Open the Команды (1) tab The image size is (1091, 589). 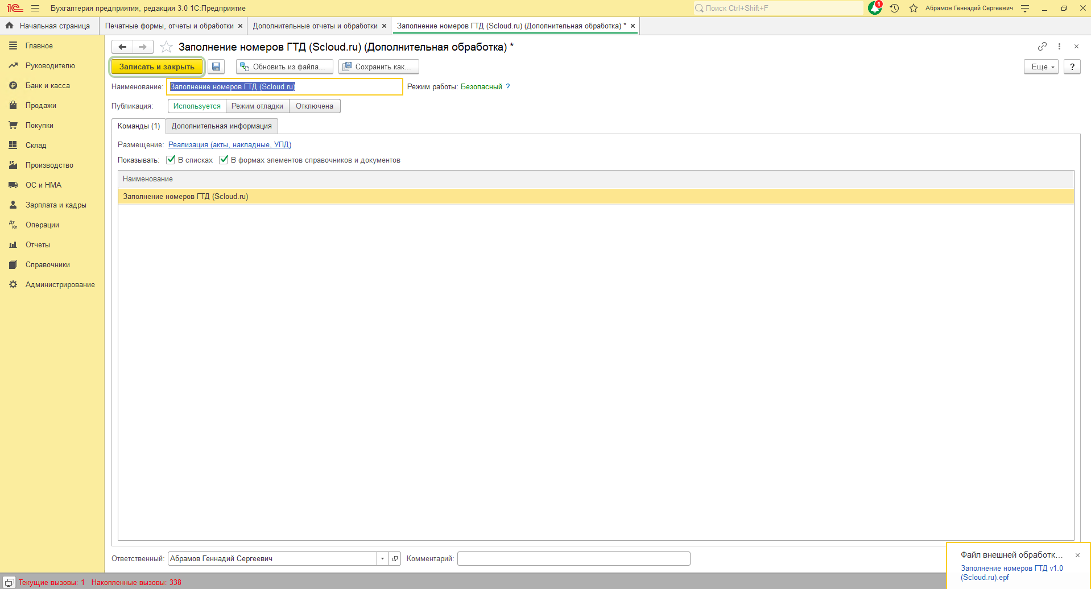139,126
